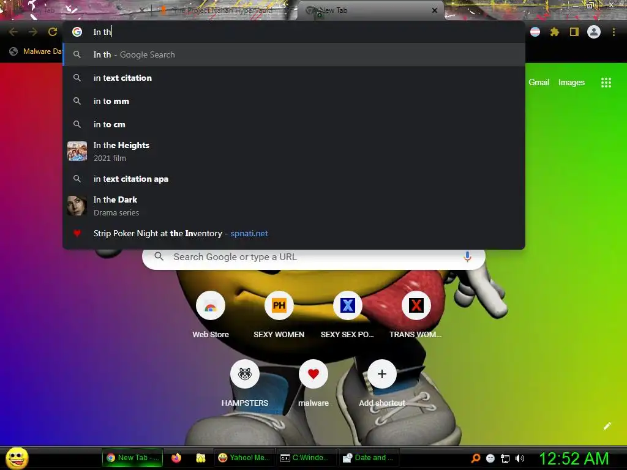Click search icon beside 'in to mm'
The height and width of the screenshot is (470, 627).
[x=77, y=101]
